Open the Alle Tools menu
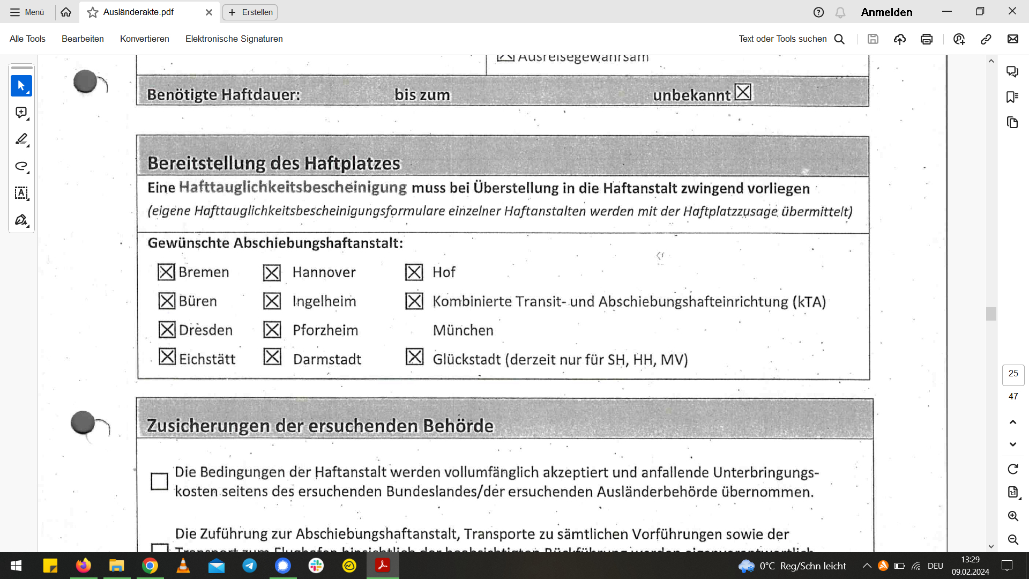The height and width of the screenshot is (579, 1029). [27, 39]
